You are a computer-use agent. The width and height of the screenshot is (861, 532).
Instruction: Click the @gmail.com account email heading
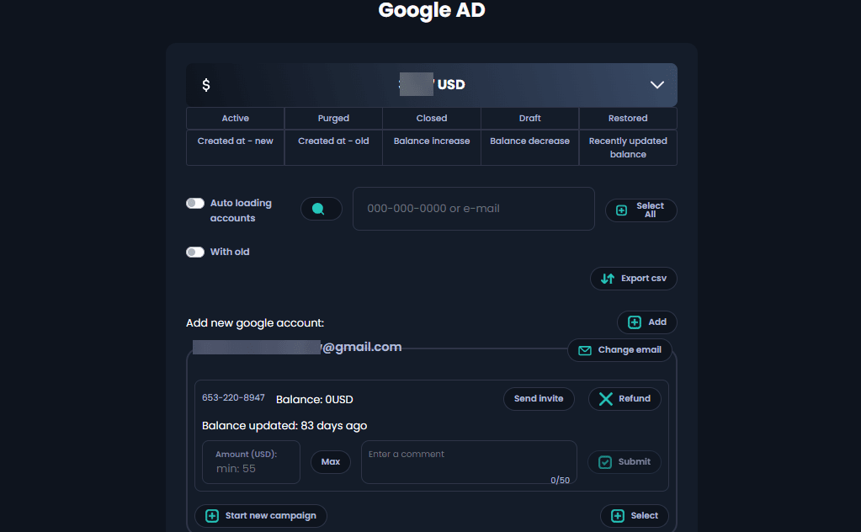click(297, 347)
